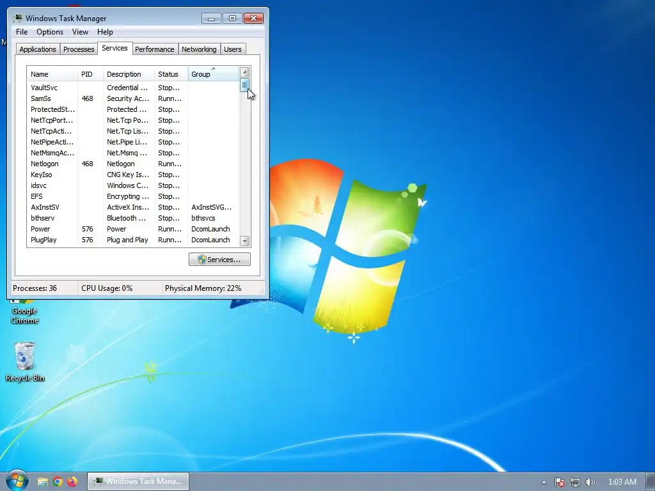The image size is (655, 491).
Task: Select the EFS service row
Action: (133, 196)
